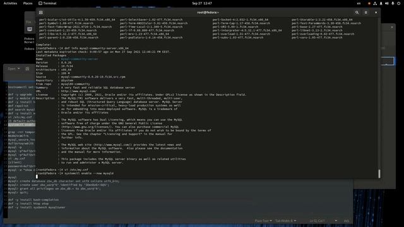Click 'mysql> create user zbx_usr' editor line
Image resolution: width=404 pixels, height=227 pixels.
pos(59,185)
